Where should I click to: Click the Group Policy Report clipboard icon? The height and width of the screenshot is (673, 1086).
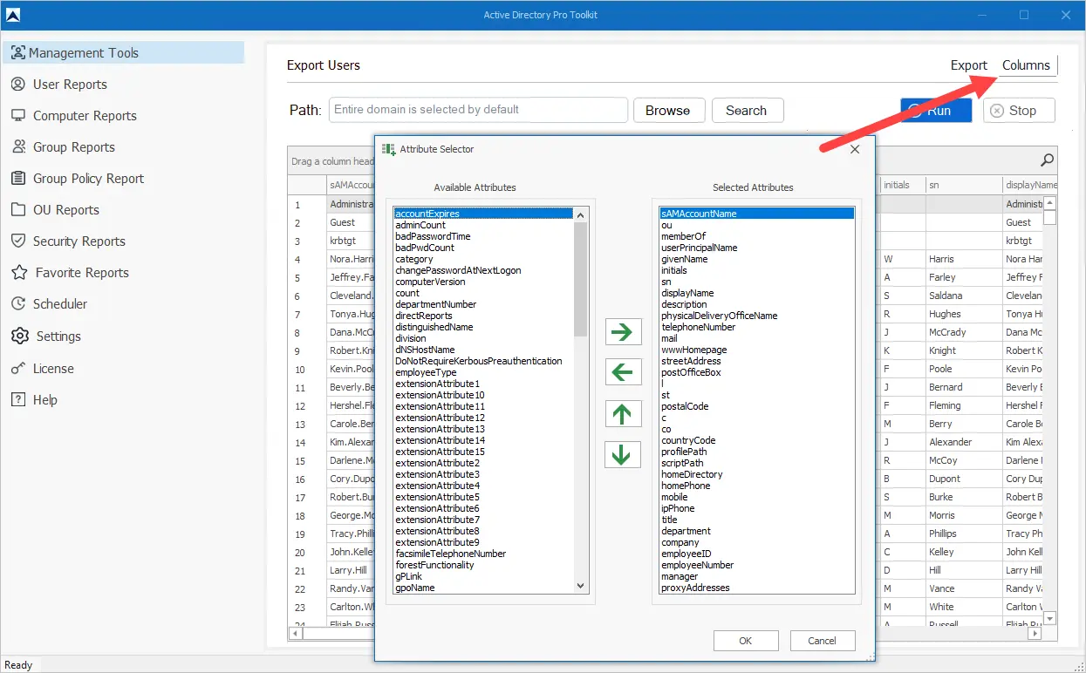coord(17,179)
